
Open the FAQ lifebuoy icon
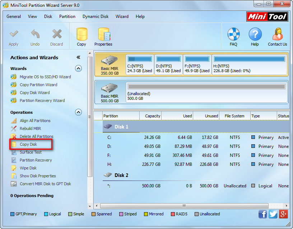(x=233, y=34)
